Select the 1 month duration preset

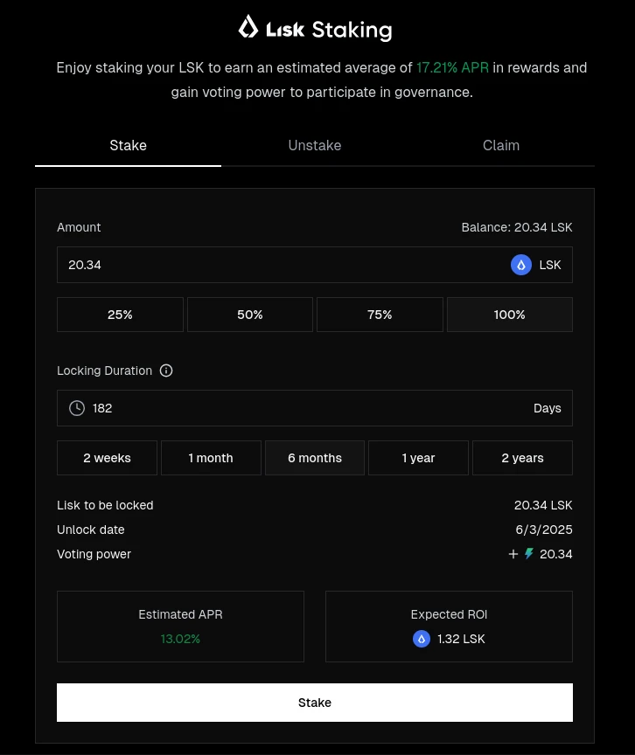point(211,458)
